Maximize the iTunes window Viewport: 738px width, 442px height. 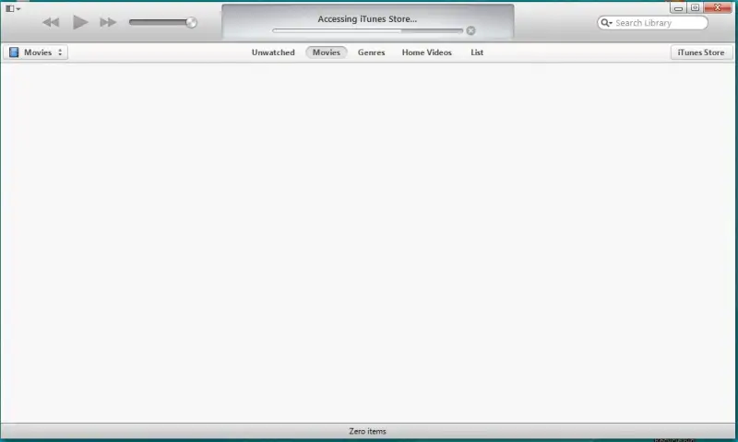(695, 7)
